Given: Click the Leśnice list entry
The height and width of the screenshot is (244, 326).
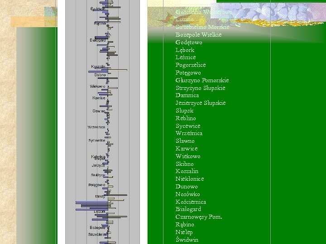Looking at the screenshot, I should click(186, 57).
